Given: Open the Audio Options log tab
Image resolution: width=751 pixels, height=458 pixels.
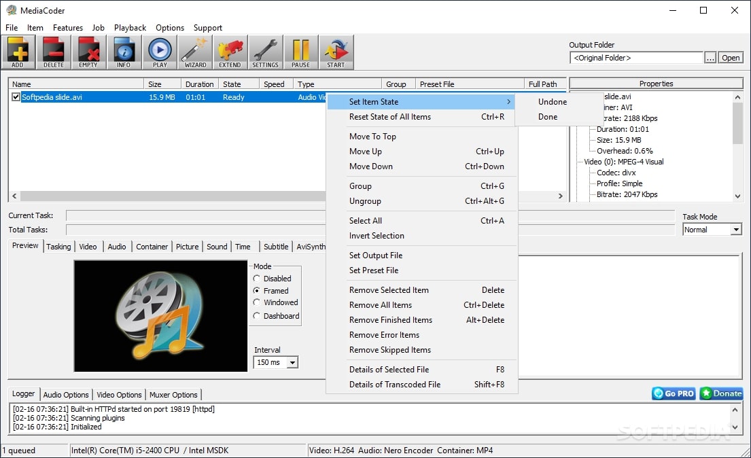Looking at the screenshot, I should pos(66,395).
